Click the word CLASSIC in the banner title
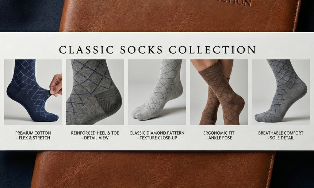The height and width of the screenshot is (188, 314). point(86,50)
